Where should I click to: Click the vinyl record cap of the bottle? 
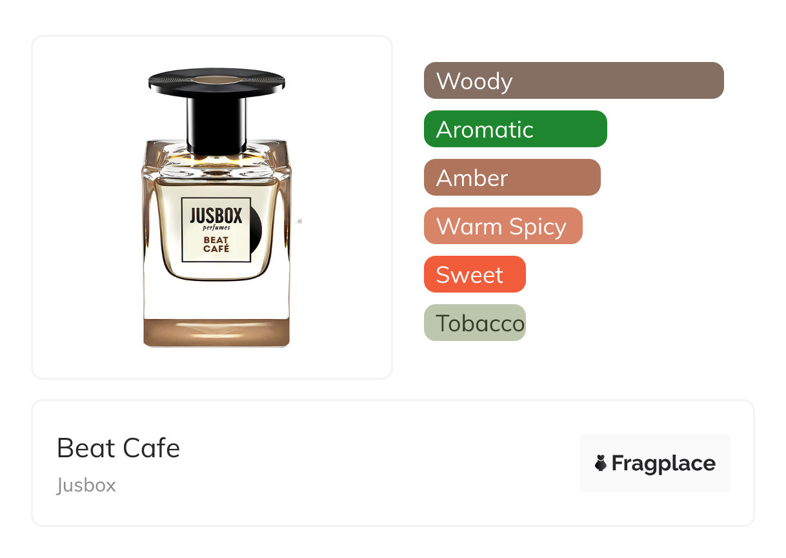click(217, 81)
